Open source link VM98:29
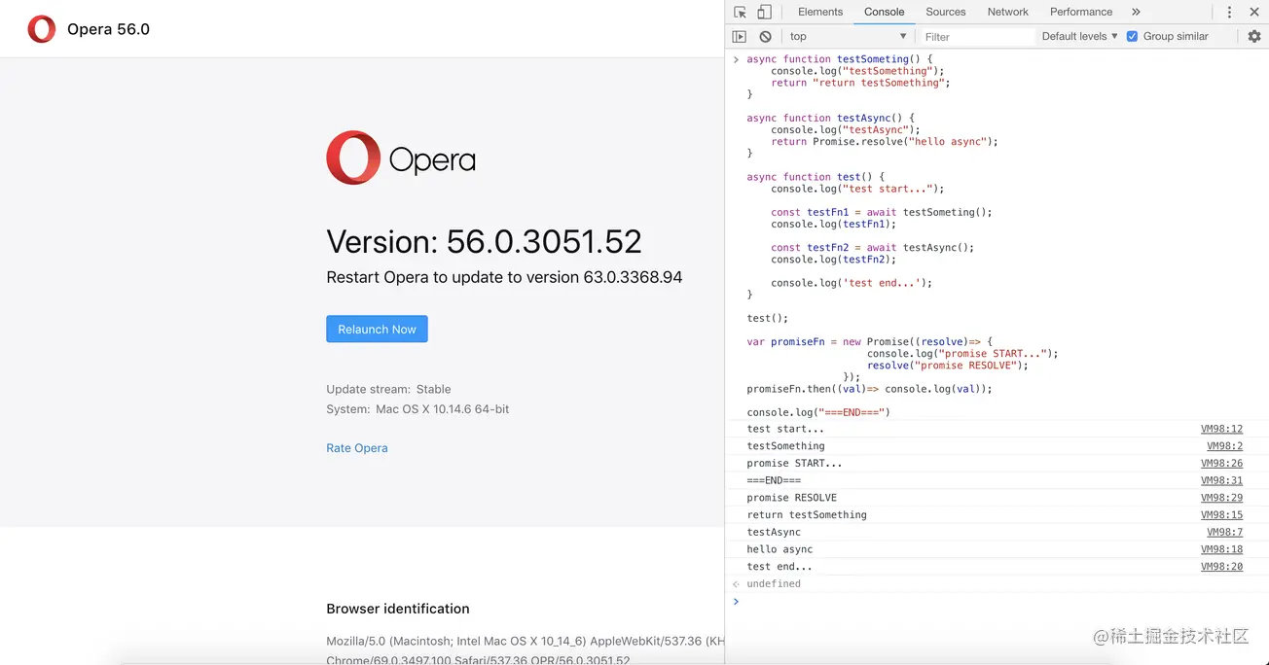Image resolution: width=1269 pixels, height=665 pixels. pos(1221,498)
